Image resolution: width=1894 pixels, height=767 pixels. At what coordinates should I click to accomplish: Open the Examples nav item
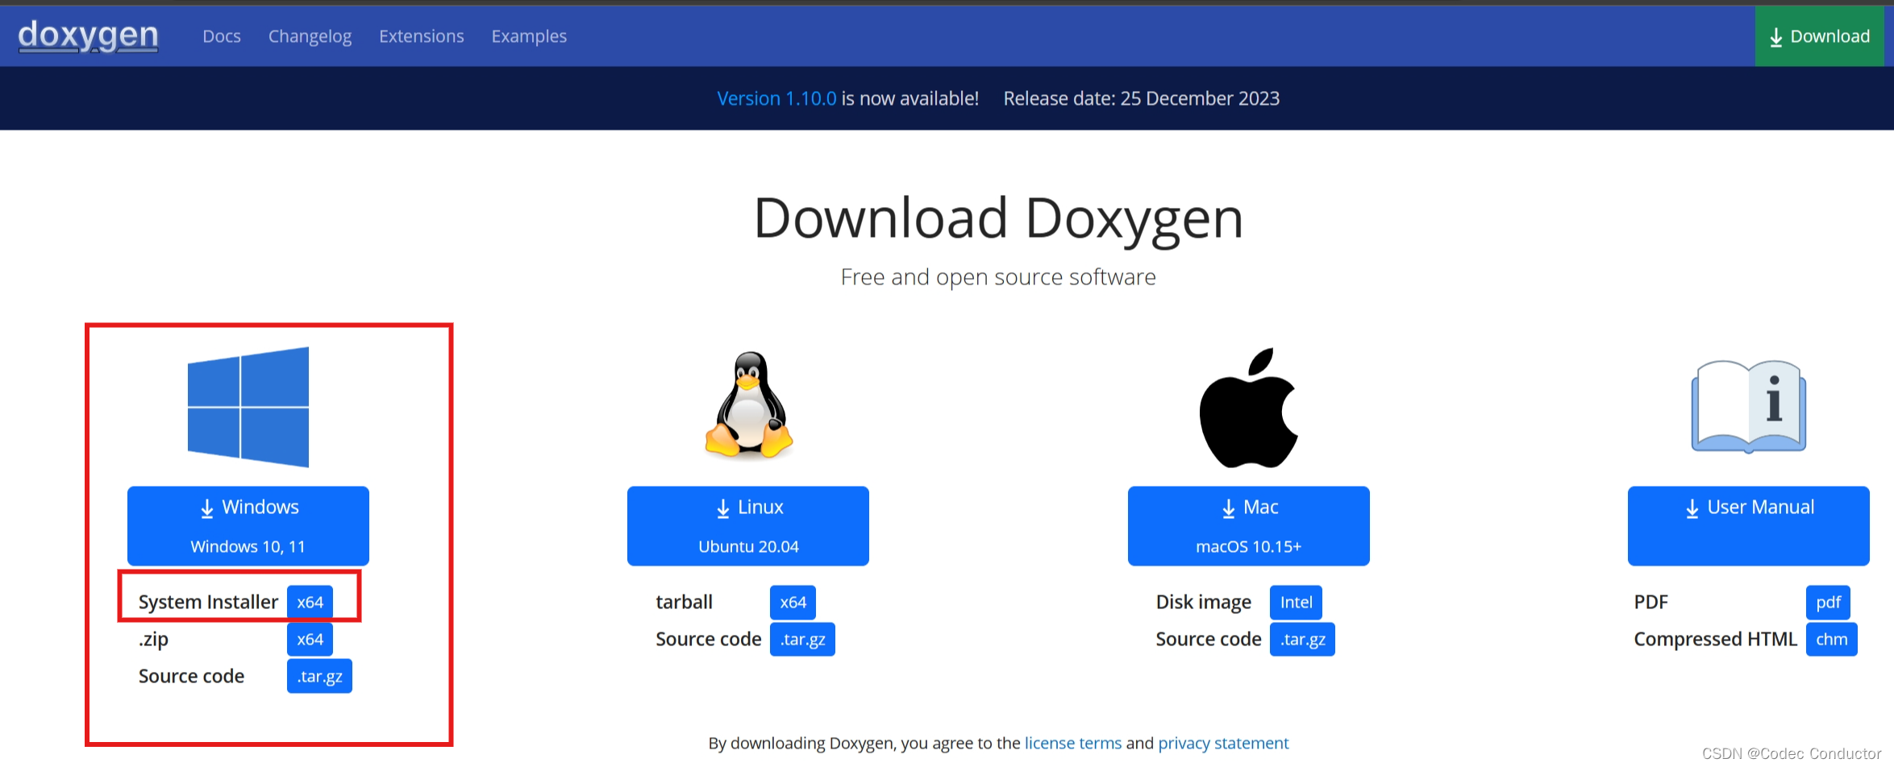tap(529, 36)
